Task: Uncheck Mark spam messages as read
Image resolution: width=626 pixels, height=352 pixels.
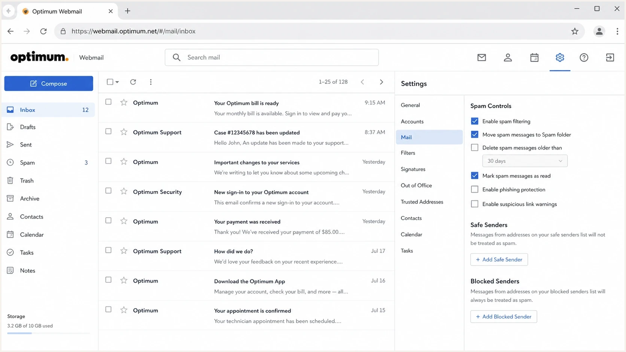Action: [x=474, y=175]
